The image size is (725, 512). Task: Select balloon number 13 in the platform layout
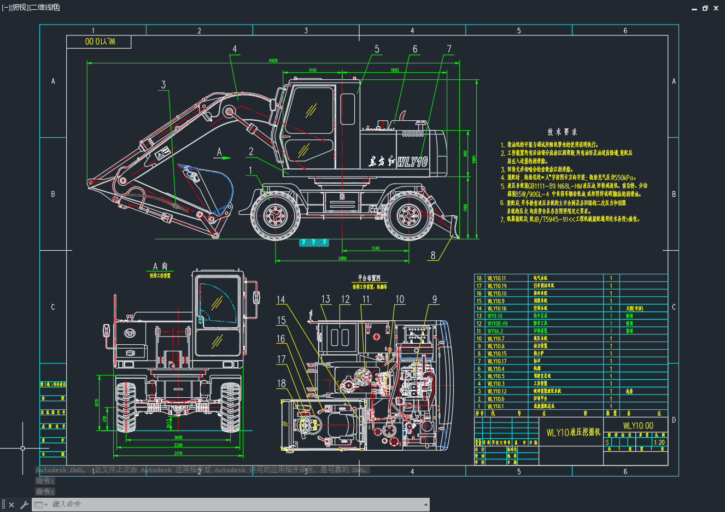click(326, 299)
